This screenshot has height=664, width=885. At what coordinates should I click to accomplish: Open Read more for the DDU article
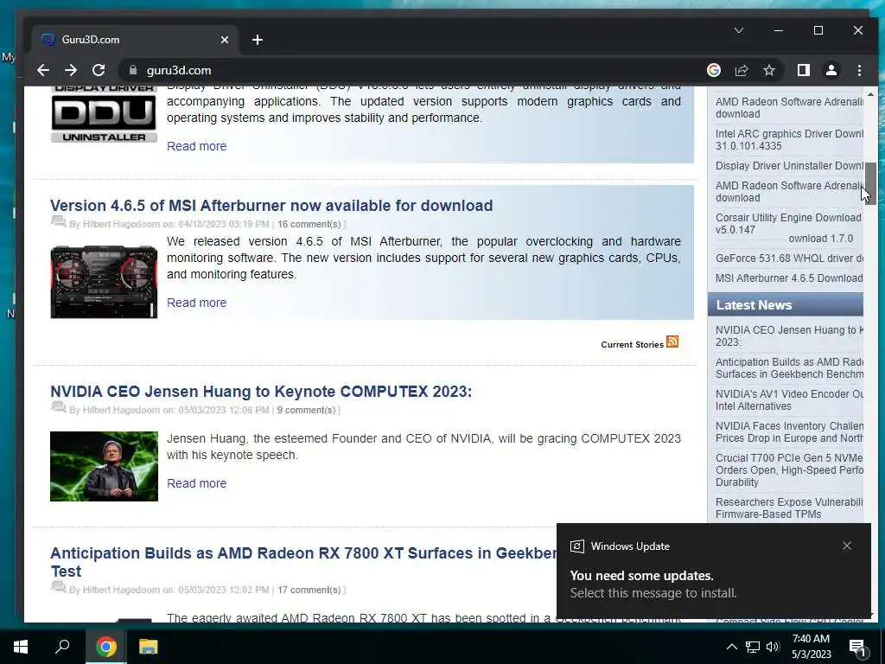tap(196, 146)
